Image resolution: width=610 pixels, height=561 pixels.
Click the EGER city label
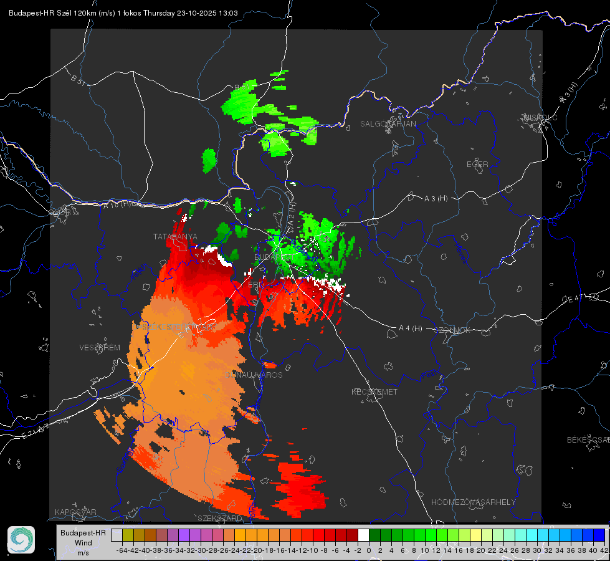(477, 165)
